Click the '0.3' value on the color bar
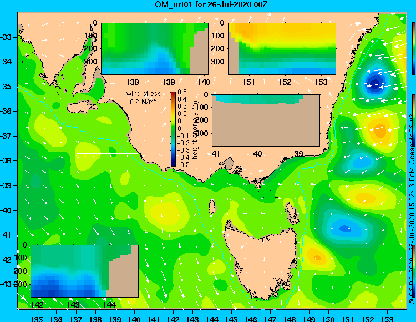The height and width of the screenshot is (322, 416). click(x=182, y=107)
